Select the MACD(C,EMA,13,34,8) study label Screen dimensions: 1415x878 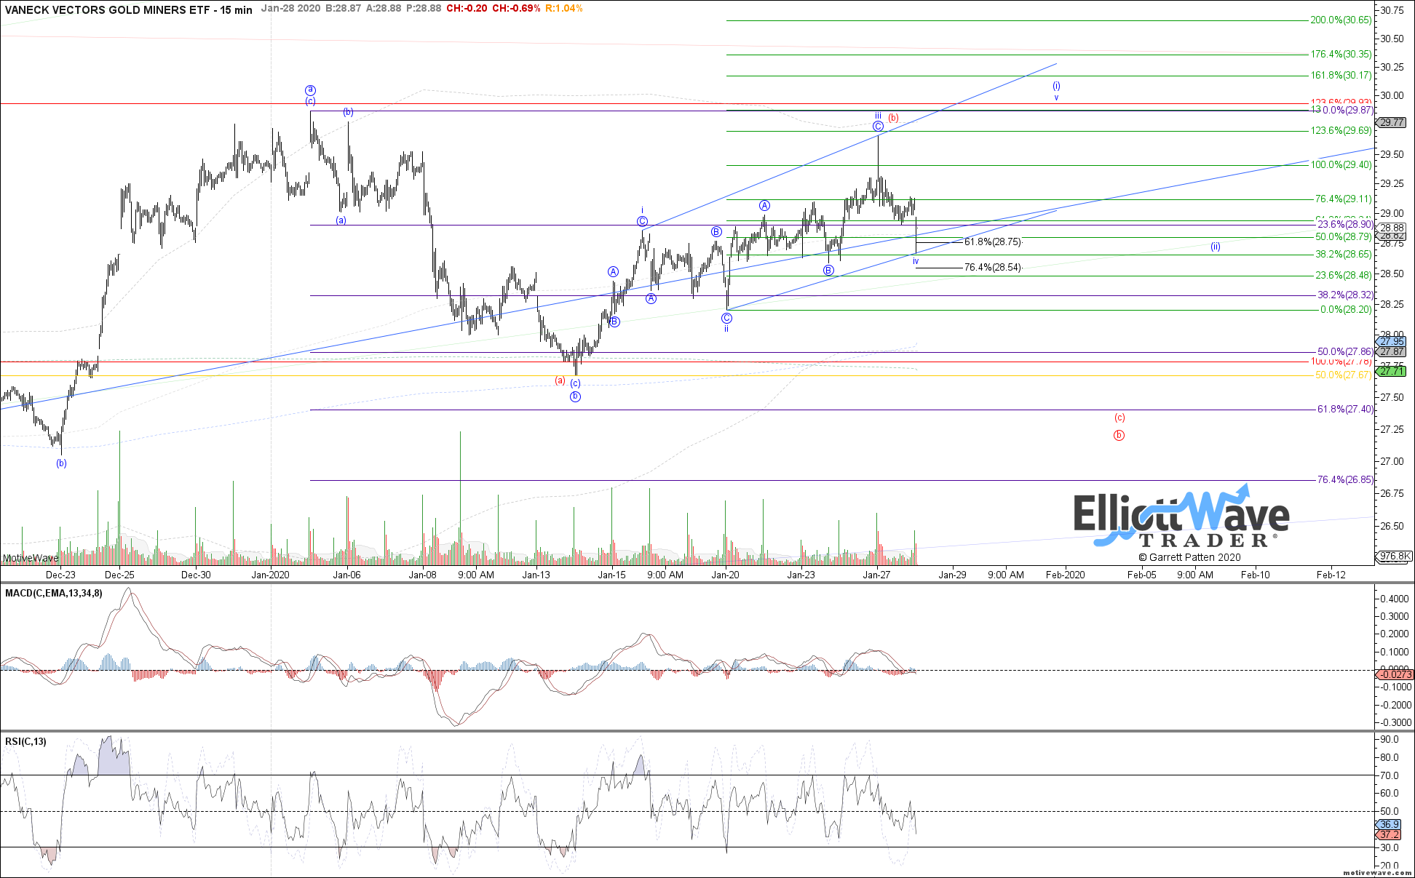tap(54, 594)
